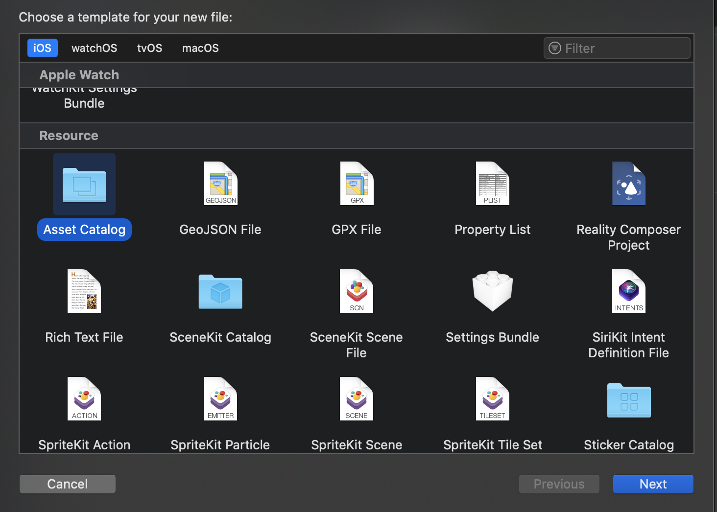The height and width of the screenshot is (512, 717).
Task: Select the Settings Bundle brick icon
Action: [493, 291]
